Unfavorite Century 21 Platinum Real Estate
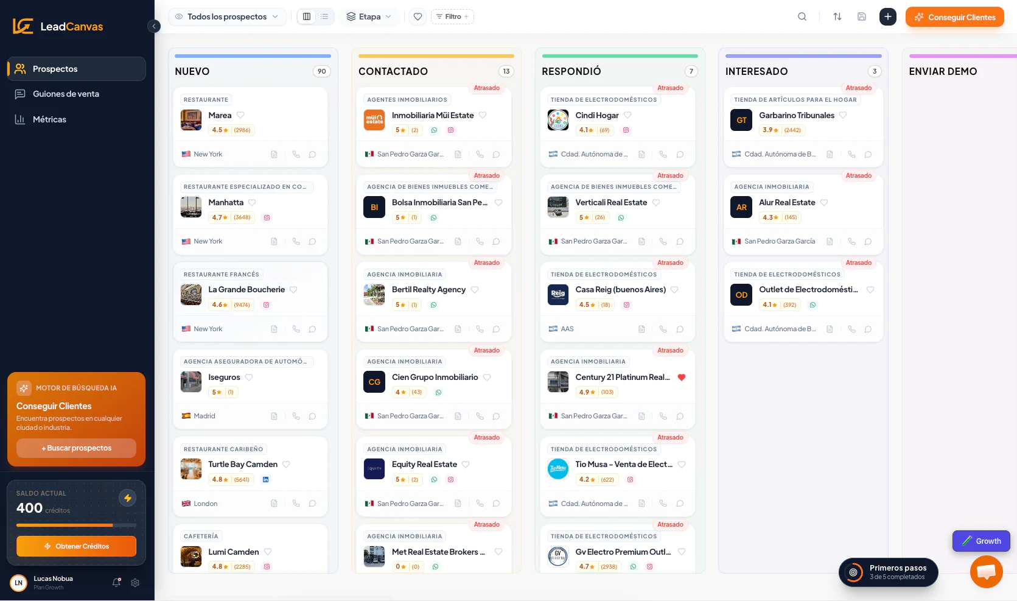The height and width of the screenshot is (601, 1017). pos(681,378)
